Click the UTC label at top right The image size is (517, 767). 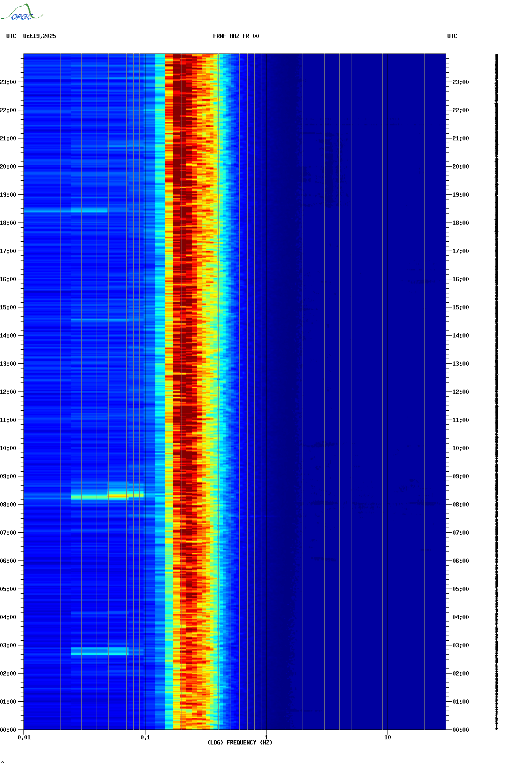click(x=452, y=36)
